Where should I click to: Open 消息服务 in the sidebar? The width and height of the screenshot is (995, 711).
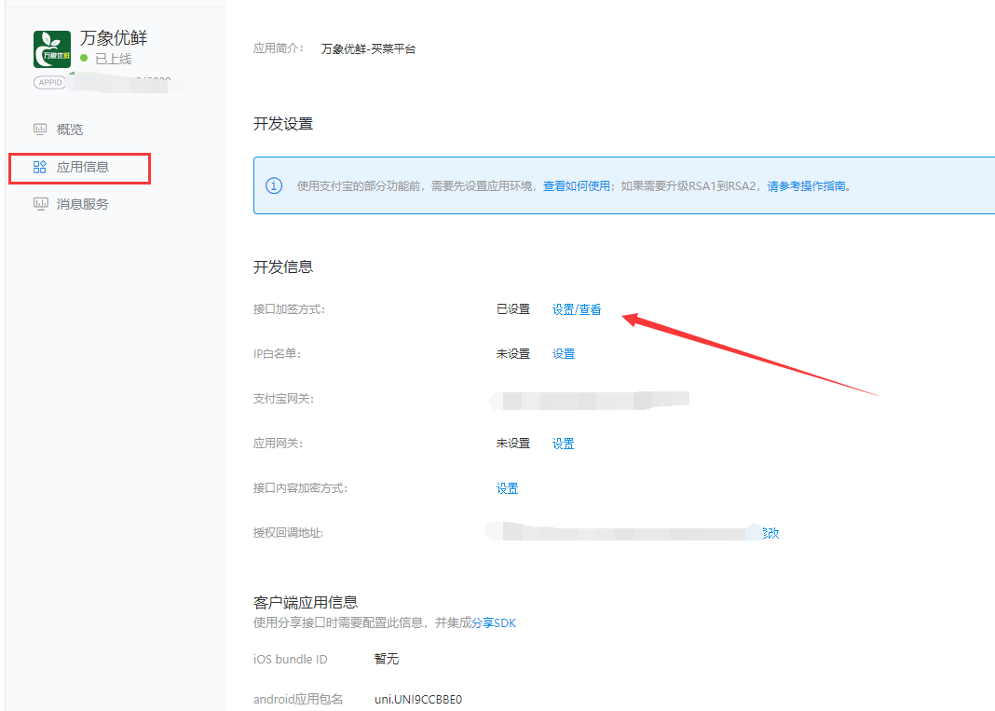(x=83, y=204)
